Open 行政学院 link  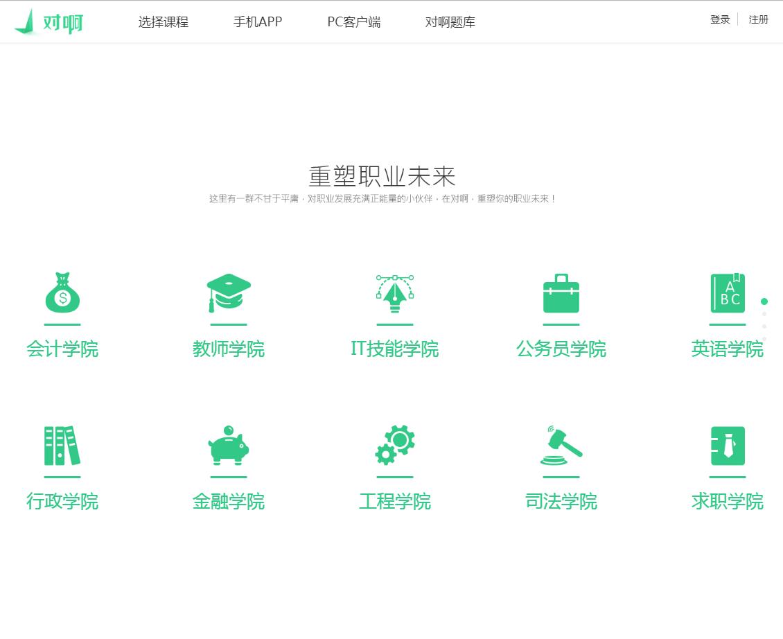[x=62, y=501]
